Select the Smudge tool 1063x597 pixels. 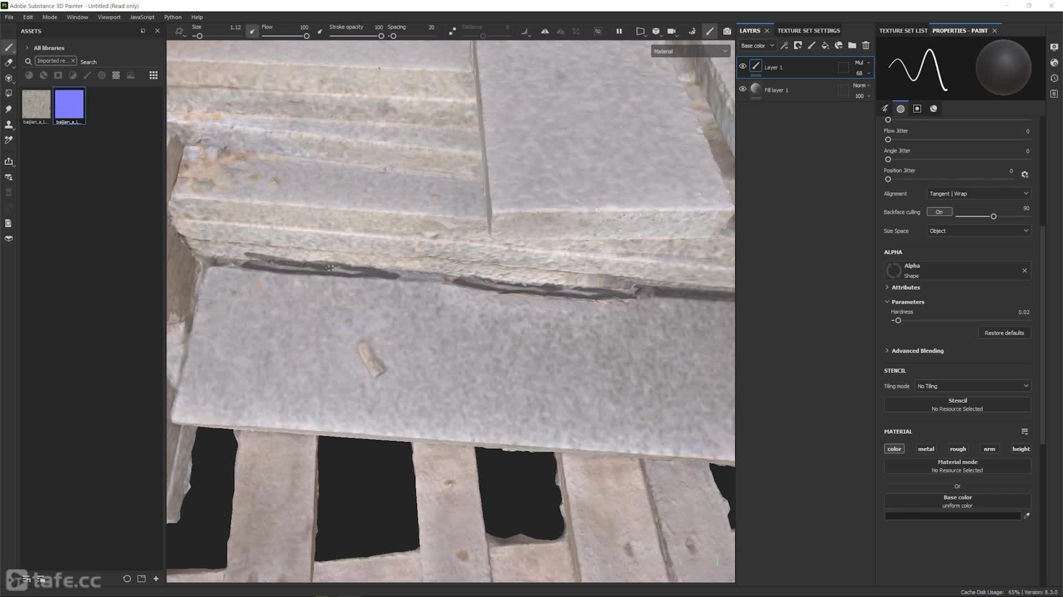coord(9,109)
